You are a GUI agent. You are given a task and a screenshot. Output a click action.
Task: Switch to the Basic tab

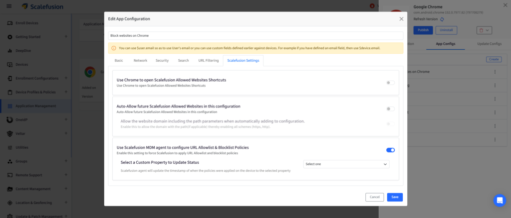coord(119,60)
